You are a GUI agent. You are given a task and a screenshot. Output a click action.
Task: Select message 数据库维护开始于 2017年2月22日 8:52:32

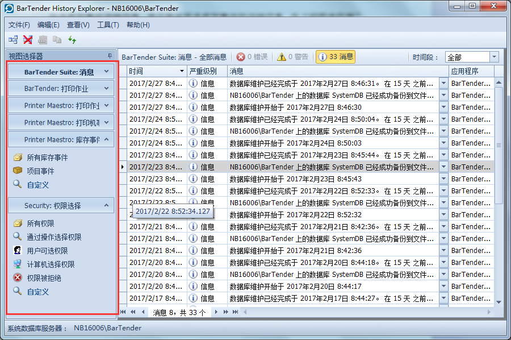click(x=296, y=215)
